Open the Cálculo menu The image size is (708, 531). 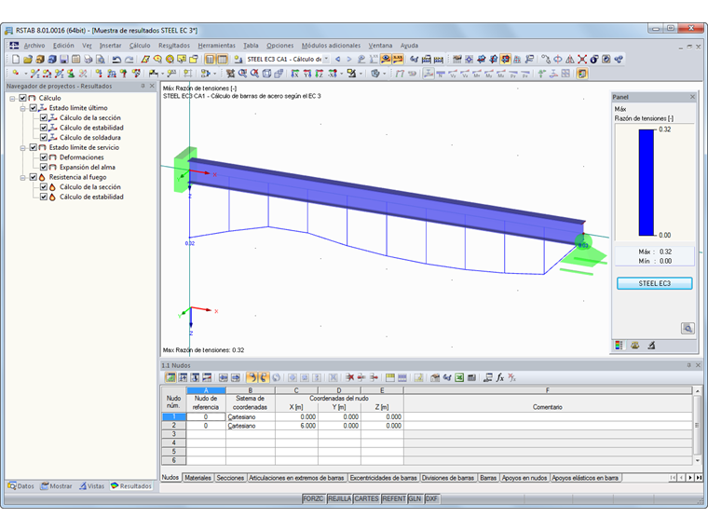click(140, 46)
